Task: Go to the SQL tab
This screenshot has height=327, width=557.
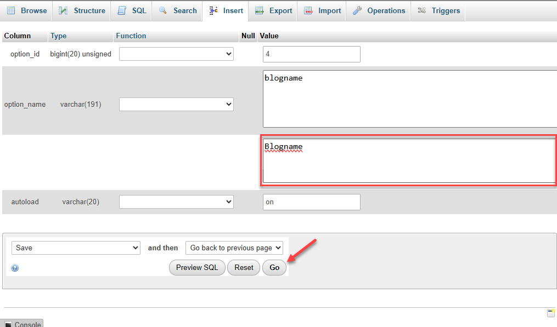Action: click(132, 11)
